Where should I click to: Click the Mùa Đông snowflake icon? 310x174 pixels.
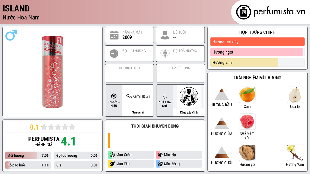tap(160, 164)
